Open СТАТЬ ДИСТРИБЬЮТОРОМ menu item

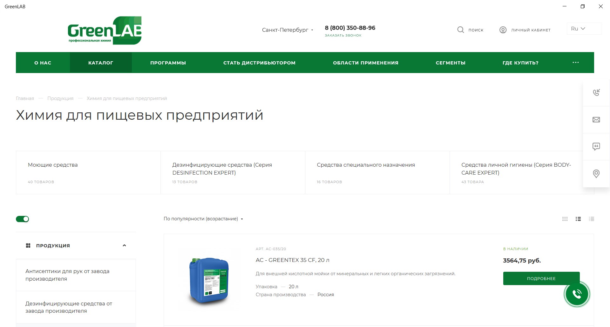[x=259, y=63]
